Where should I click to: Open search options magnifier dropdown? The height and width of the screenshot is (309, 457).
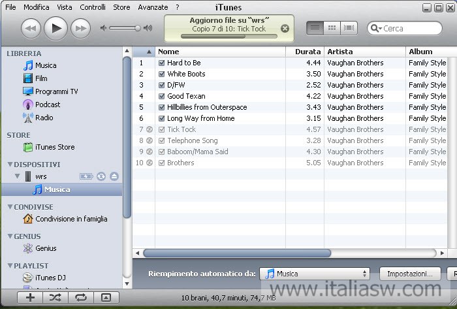pyautogui.click(x=376, y=28)
